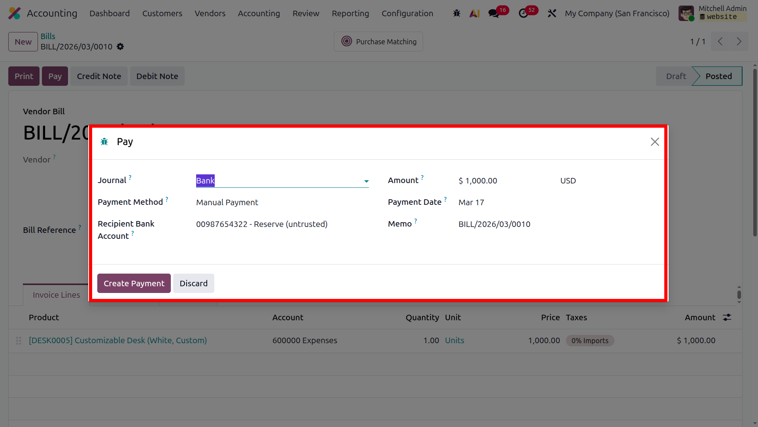Click the Discard button
758x427 pixels.
click(x=194, y=283)
